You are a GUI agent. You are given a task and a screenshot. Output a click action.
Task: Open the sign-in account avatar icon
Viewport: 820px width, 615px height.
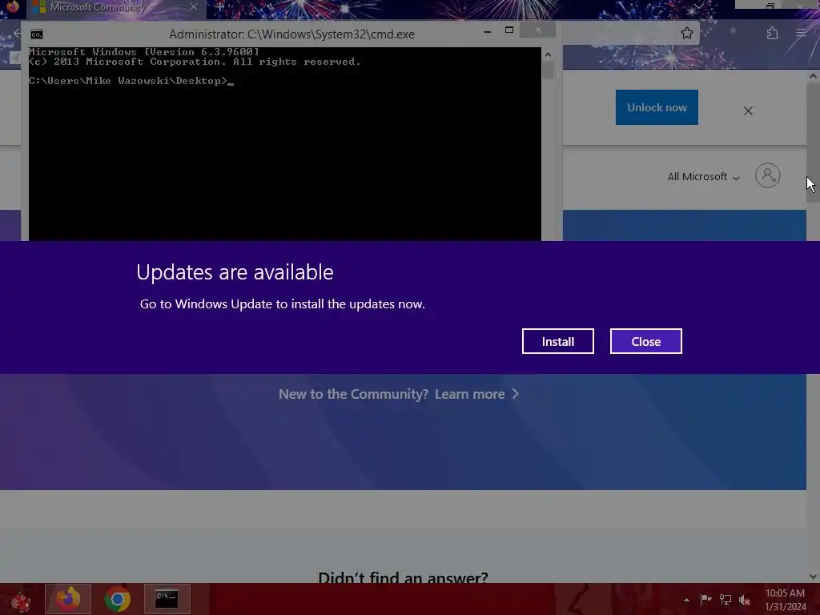point(768,175)
